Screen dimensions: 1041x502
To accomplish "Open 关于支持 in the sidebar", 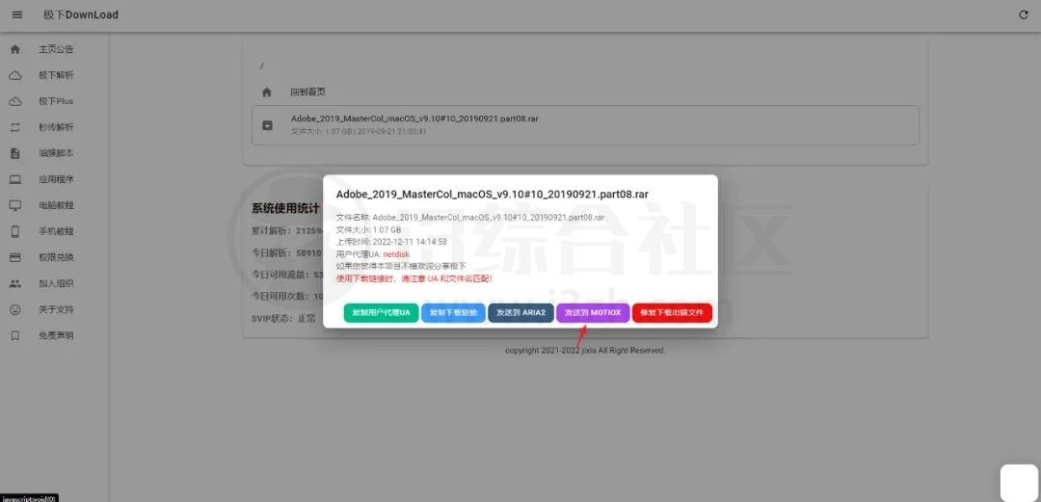I will click(x=57, y=309).
